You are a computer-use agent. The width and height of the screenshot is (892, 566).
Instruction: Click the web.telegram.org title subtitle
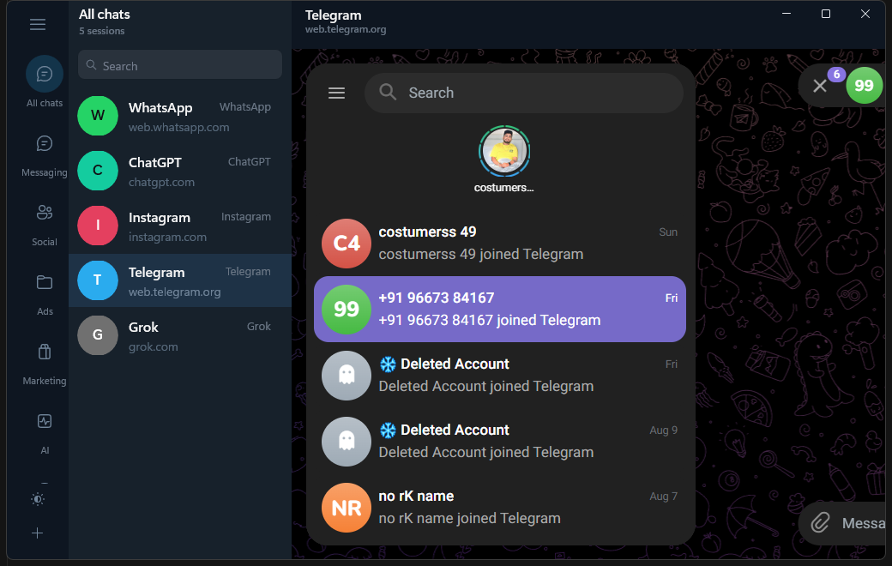(346, 29)
